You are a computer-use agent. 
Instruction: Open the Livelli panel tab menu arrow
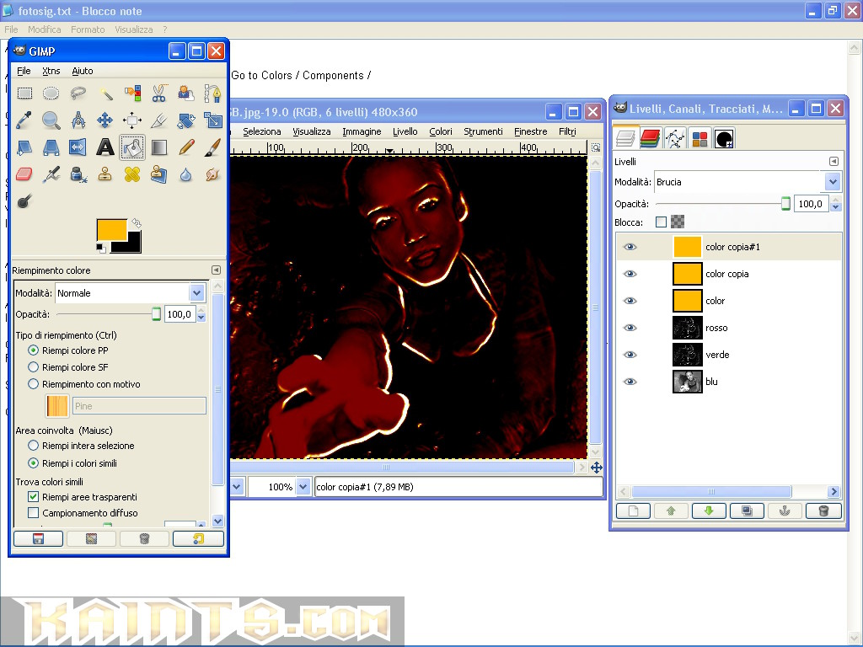[834, 161]
